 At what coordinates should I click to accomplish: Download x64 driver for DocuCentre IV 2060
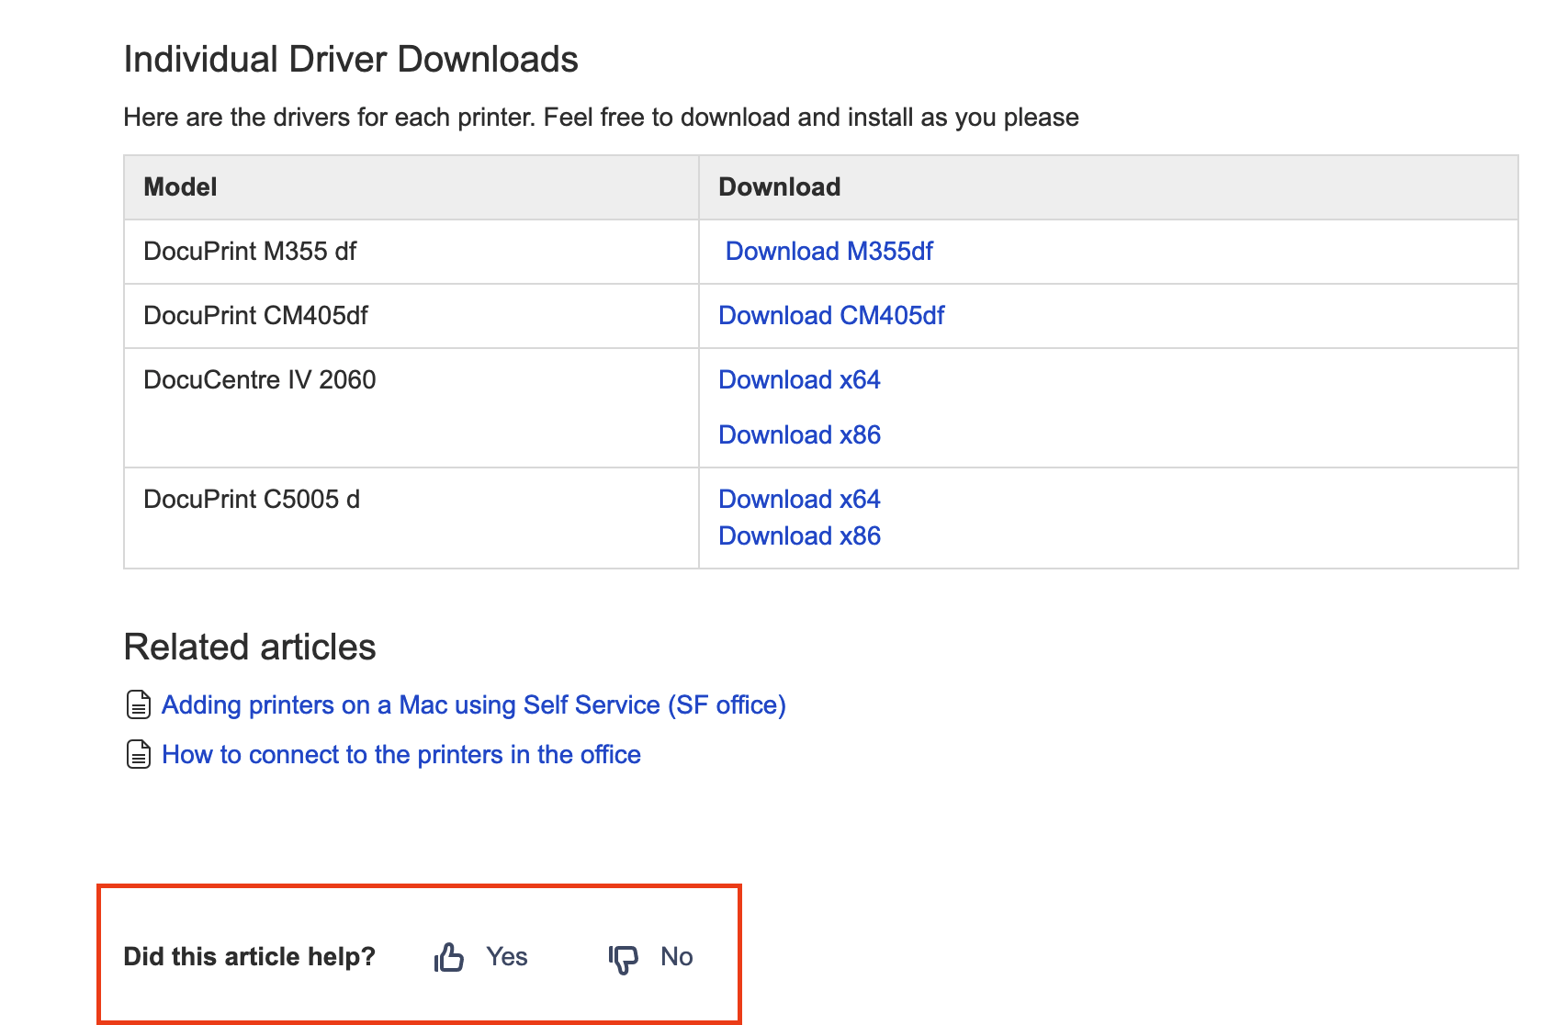(798, 379)
